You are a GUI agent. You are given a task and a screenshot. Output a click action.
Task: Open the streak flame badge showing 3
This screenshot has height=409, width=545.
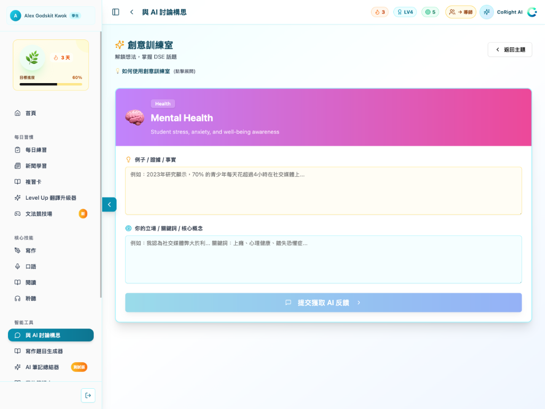coord(379,12)
